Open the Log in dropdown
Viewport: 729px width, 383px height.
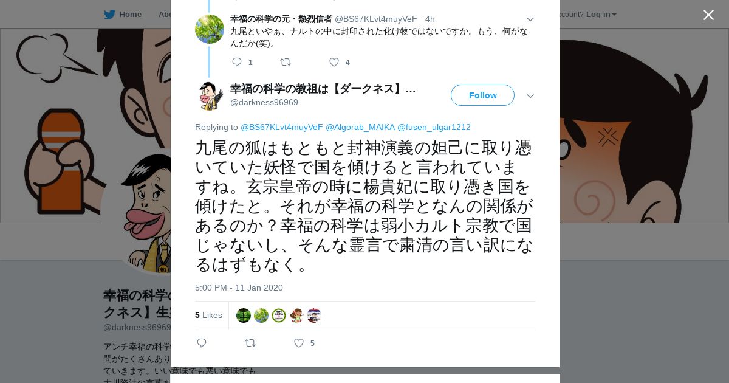tap(601, 14)
